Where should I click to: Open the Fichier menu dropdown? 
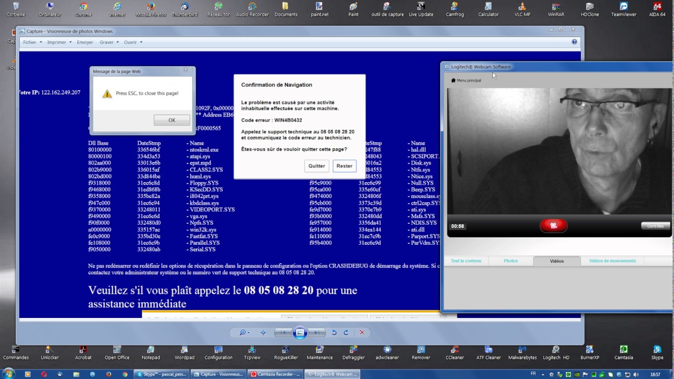click(x=32, y=42)
